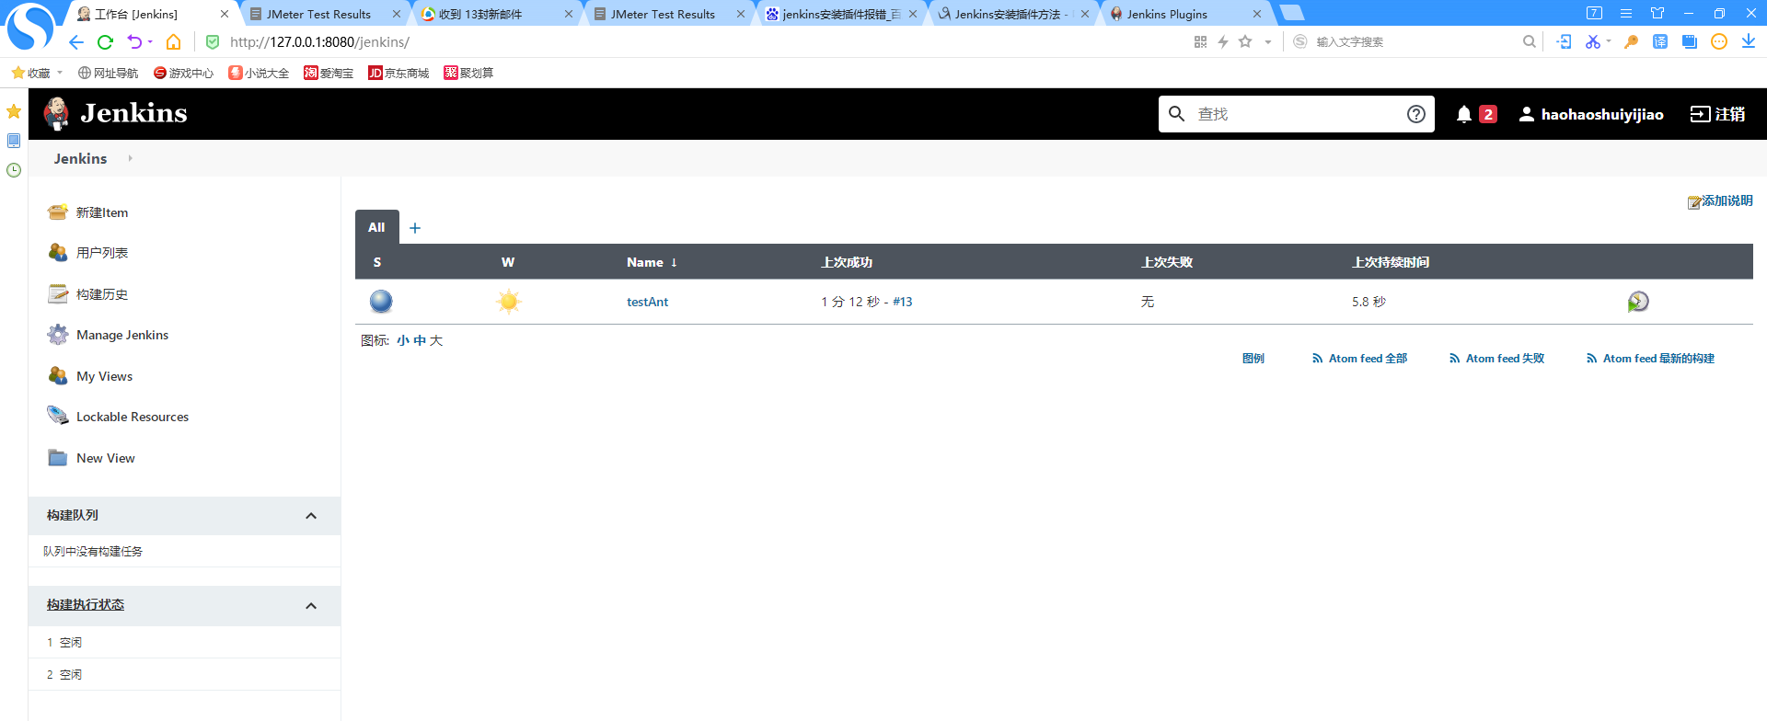Viewport: 1767px width, 721px height.
Task: Open Atom feed 最新的构建 link
Action: [x=1650, y=359]
